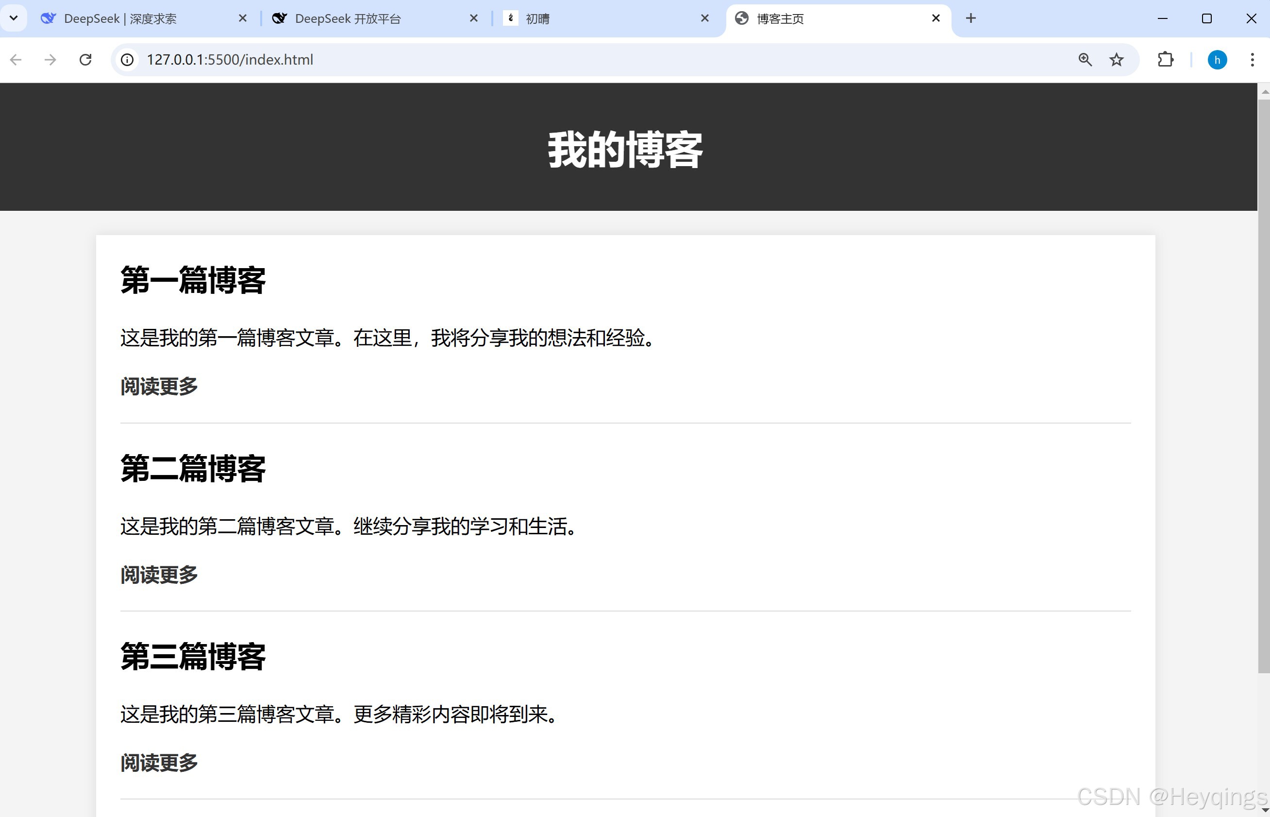The height and width of the screenshot is (817, 1270).
Task: Go forward to the next page
Action: [50, 59]
